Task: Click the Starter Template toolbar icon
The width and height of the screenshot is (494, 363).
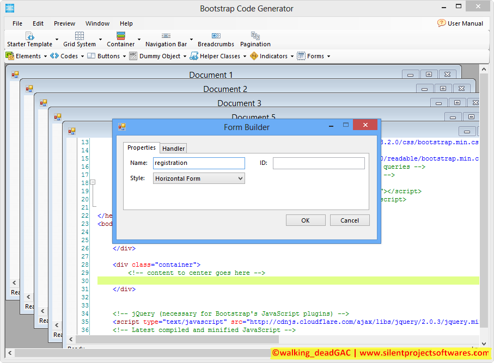Action: tap(30, 36)
